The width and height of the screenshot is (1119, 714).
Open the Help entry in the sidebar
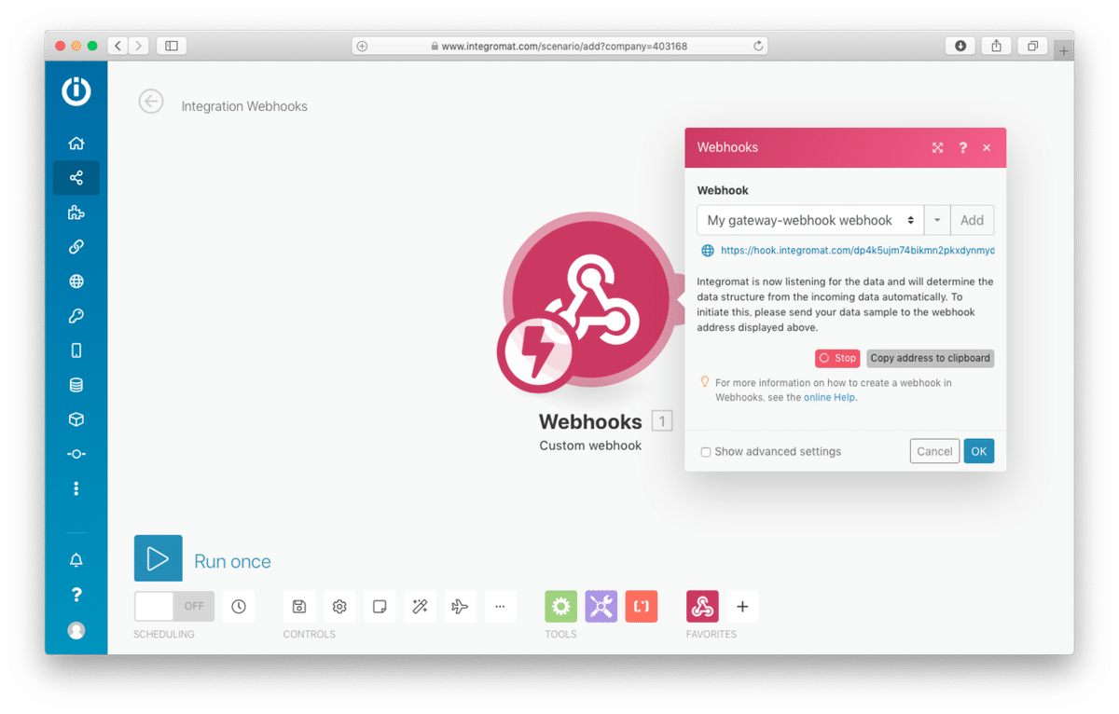click(x=76, y=595)
